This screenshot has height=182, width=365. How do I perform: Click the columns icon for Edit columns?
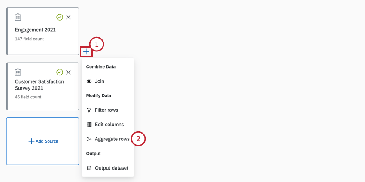[x=89, y=125]
